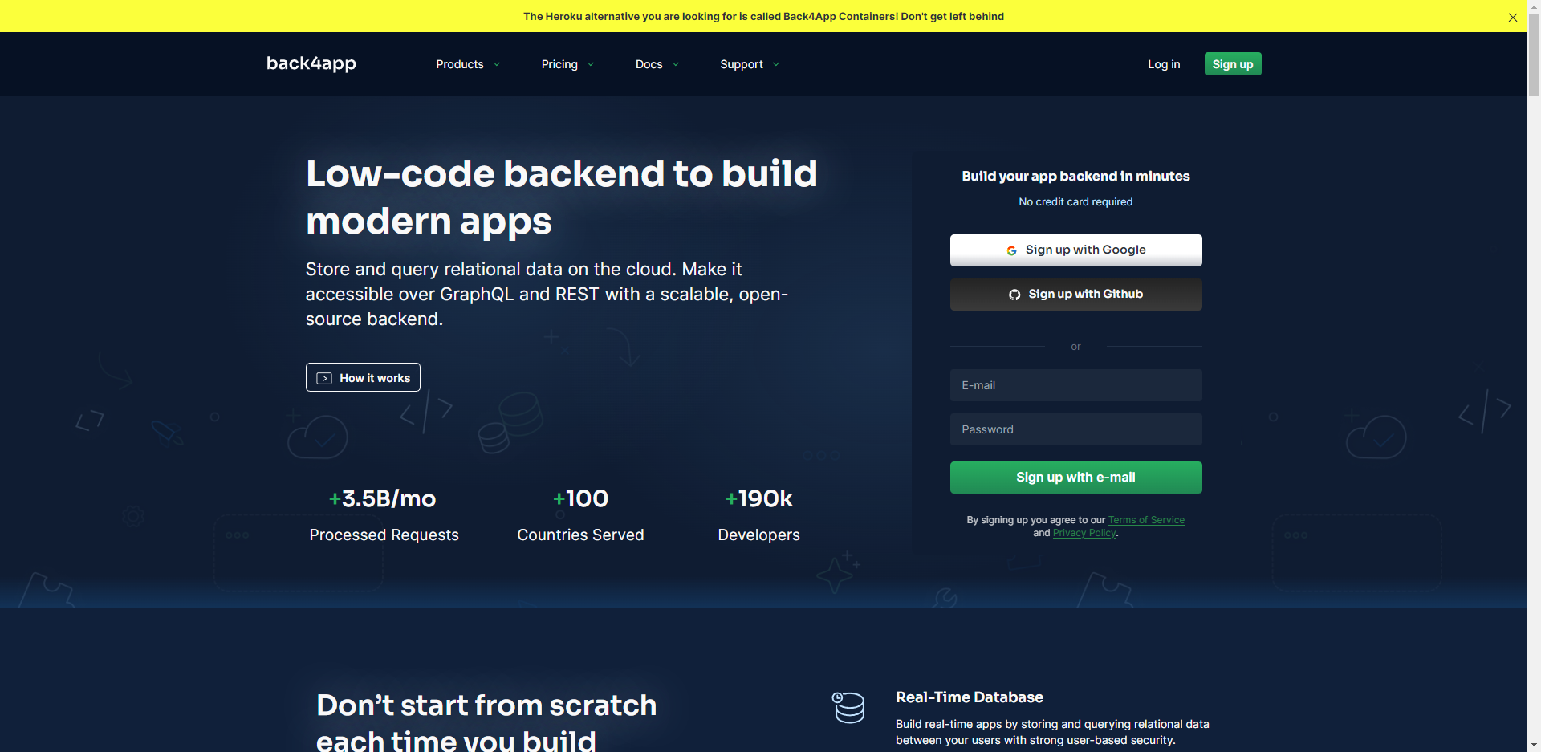Screen dimensions: 1541x752
Task: Click the page scrollbar down arrow
Action: coord(1534,746)
